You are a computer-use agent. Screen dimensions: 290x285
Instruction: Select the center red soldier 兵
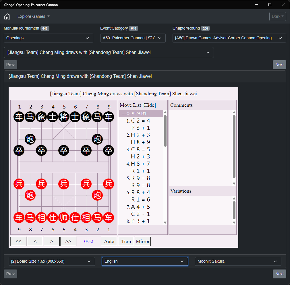pos(64,184)
